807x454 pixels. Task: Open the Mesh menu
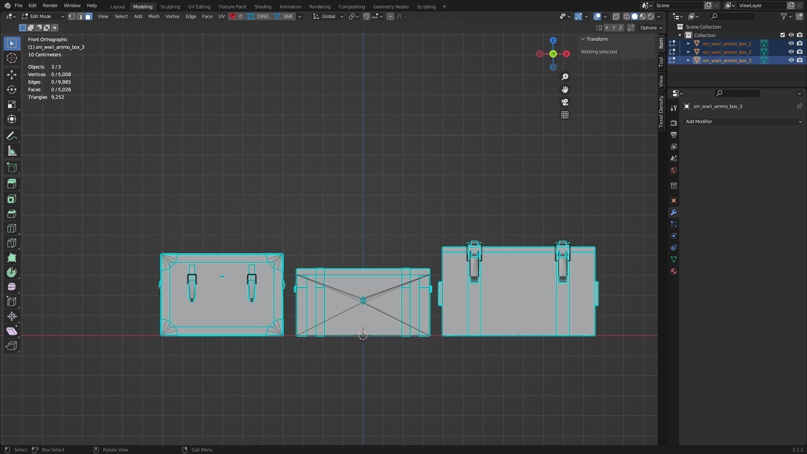(154, 16)
